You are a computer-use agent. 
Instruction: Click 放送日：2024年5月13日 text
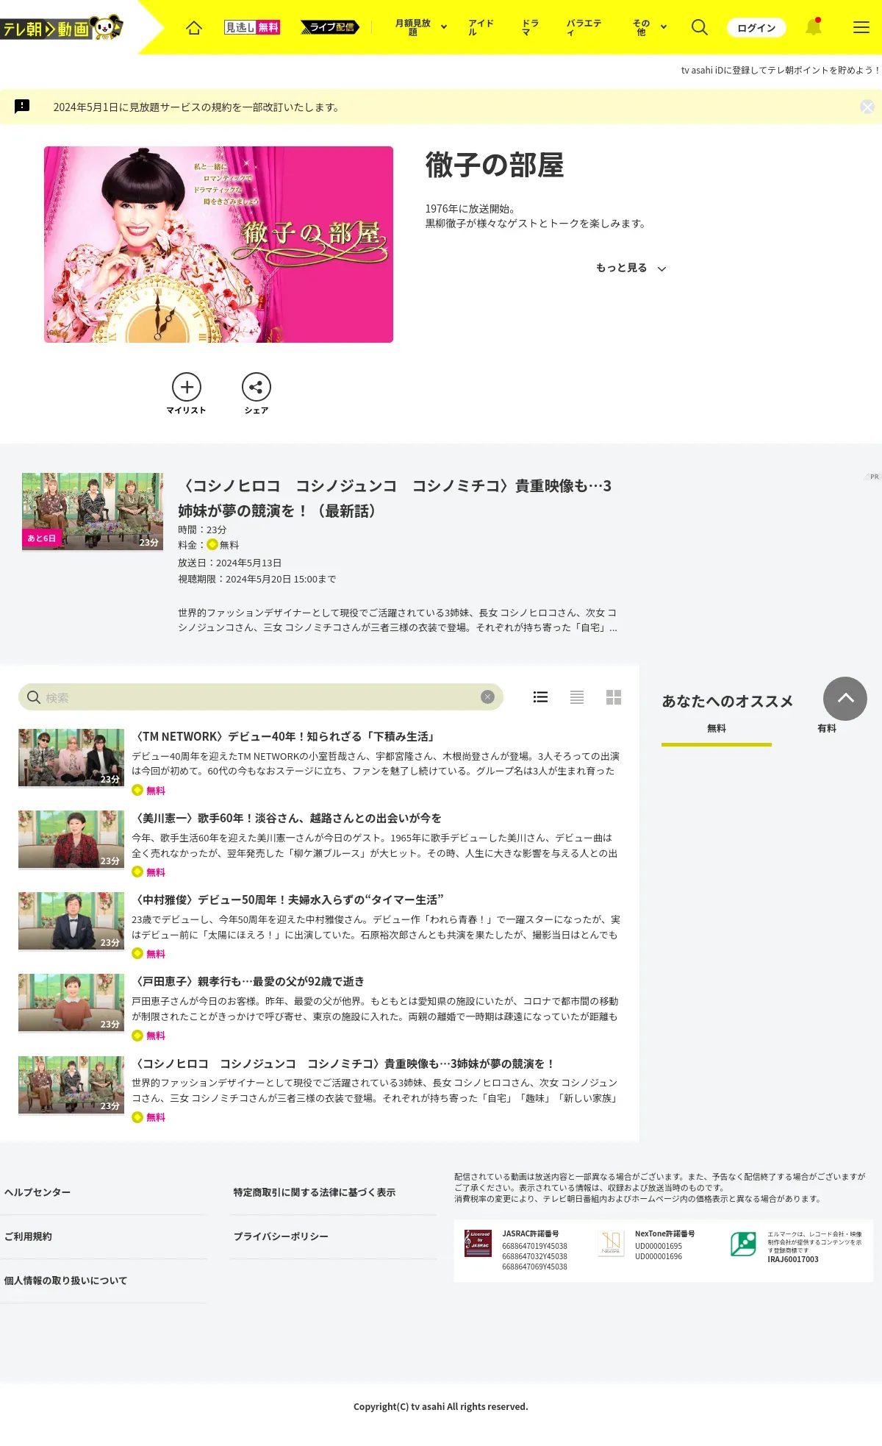229,563
